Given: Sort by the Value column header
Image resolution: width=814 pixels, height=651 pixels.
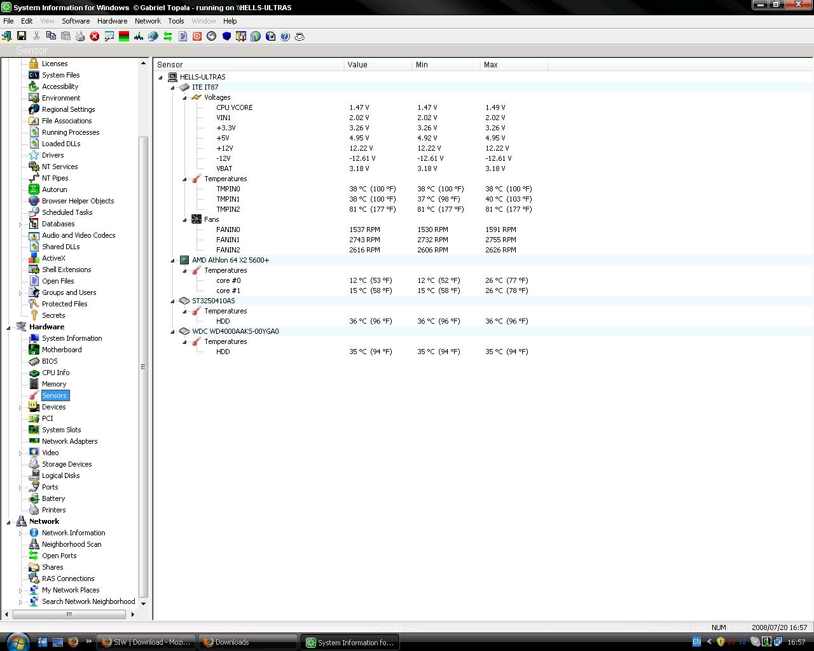Looking at the screenshot, I should click(x=378, y=65).
